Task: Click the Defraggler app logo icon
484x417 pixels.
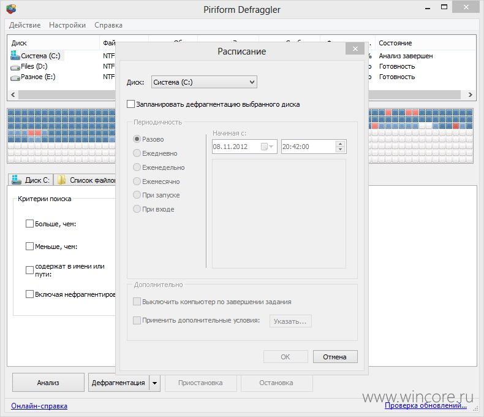Action: pos(11,9)
